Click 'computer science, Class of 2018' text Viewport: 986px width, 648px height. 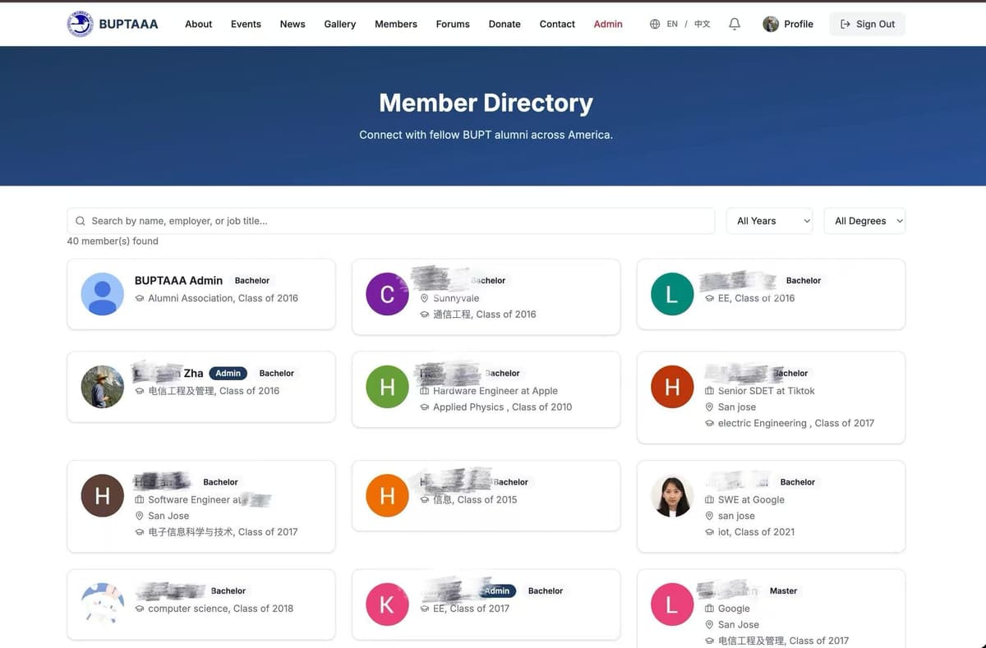point(220,609)
